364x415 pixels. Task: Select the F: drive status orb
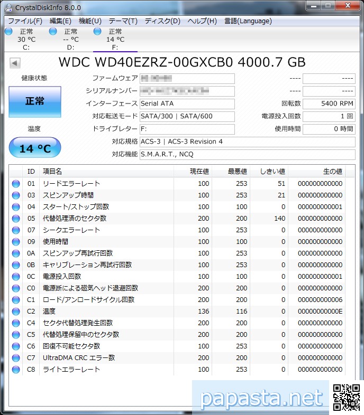tap(97, 32)
